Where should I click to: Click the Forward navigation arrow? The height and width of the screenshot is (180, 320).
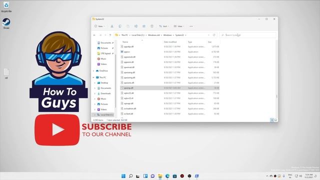pyautogui.click(x=100, y=35)
